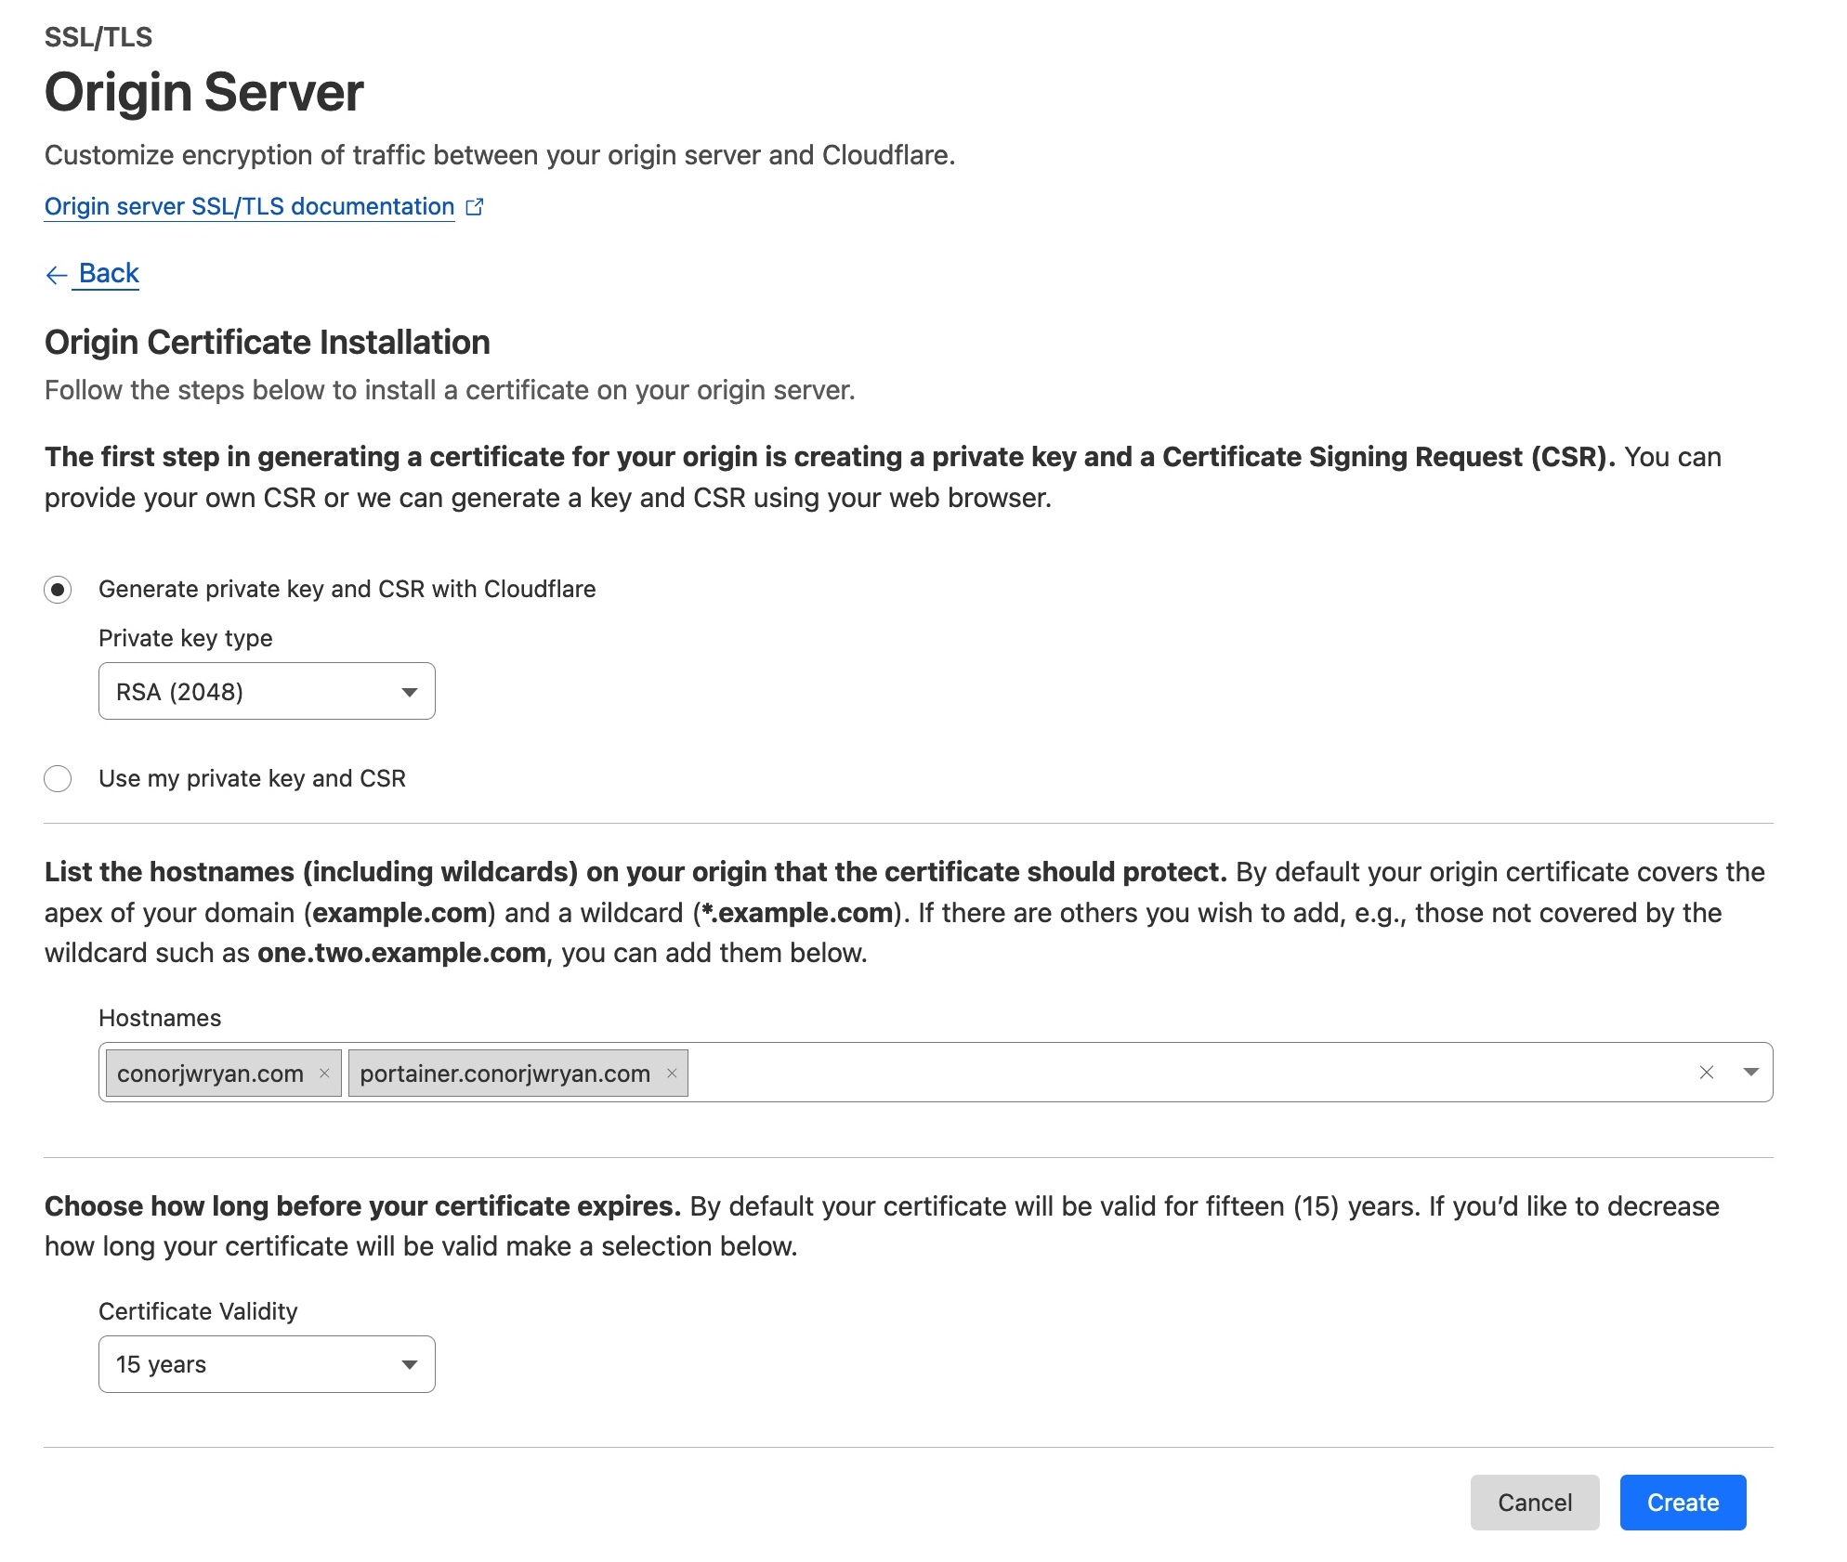This screenshot has width=1847, height=1562.
Task: Open Origin server SSL/TLS documentation
Action: click(248, 206)
